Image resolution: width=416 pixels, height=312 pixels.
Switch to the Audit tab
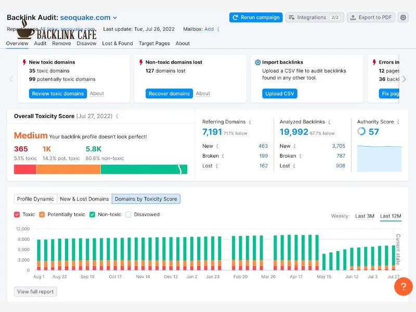click(x=40, y=43)
